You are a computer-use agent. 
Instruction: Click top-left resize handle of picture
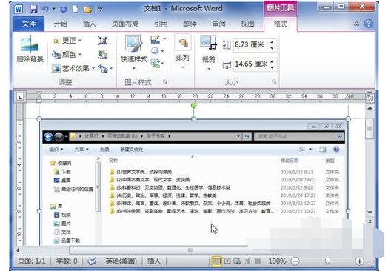pos(39,119)
